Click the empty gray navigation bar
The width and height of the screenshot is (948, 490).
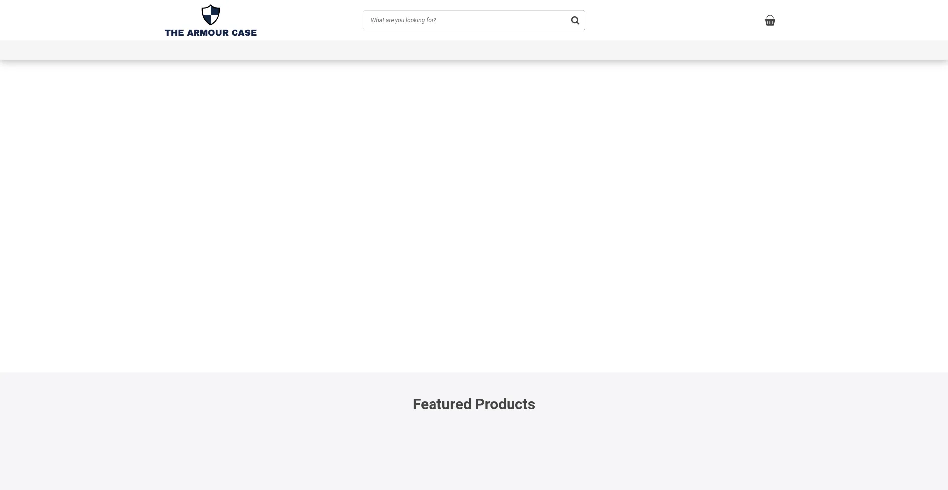474,50
